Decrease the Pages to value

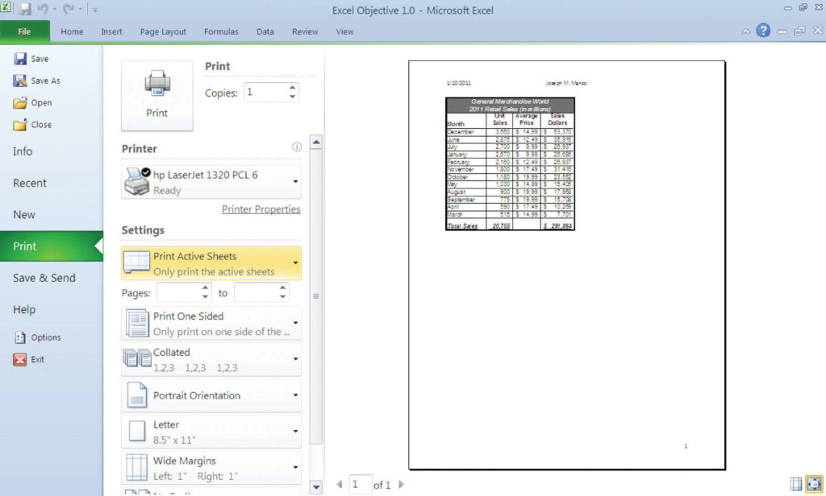(x=283, y=297)
